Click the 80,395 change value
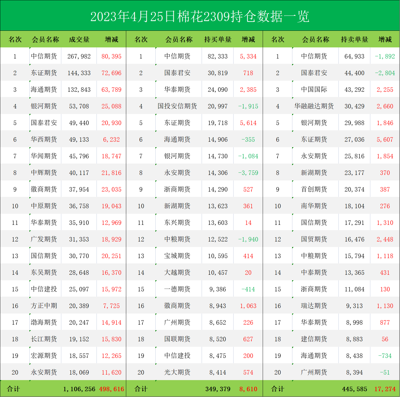Viewport: 400px width, 397px height. pyautogui.click(x=112, y=56)
